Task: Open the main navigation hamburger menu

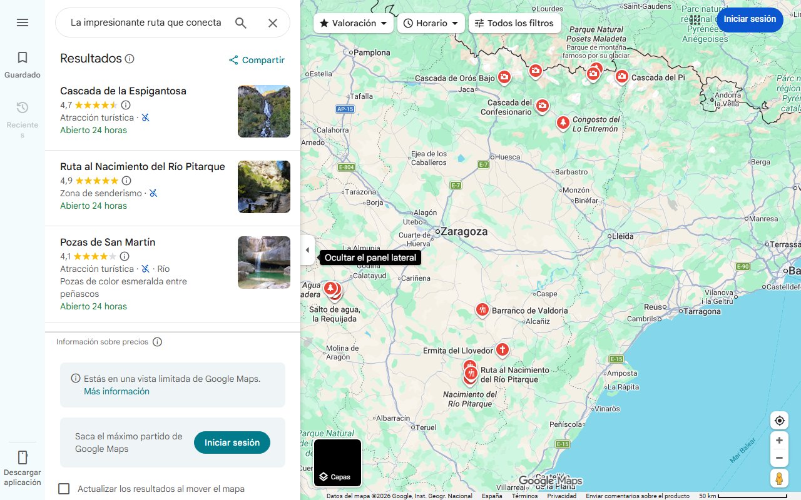Action: (x=23, y=22)
